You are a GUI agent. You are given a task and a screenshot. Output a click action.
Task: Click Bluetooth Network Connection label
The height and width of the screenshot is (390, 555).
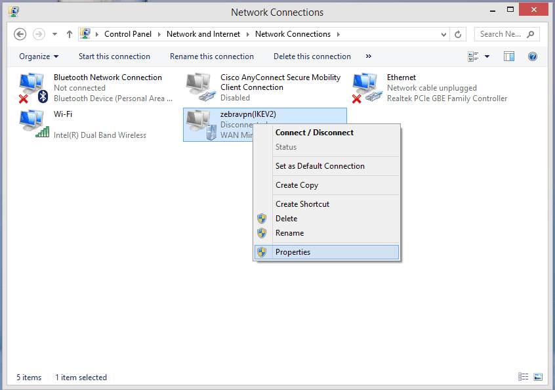click(108, 77)
